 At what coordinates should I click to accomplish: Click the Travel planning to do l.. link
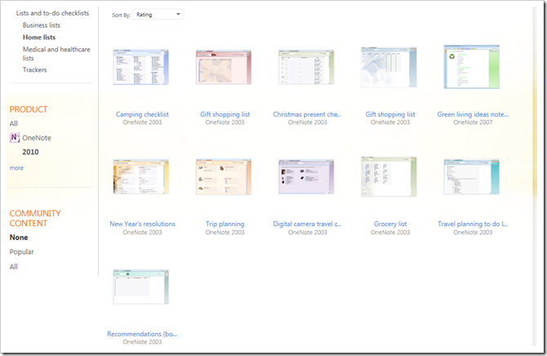click(x=473, y=224)
